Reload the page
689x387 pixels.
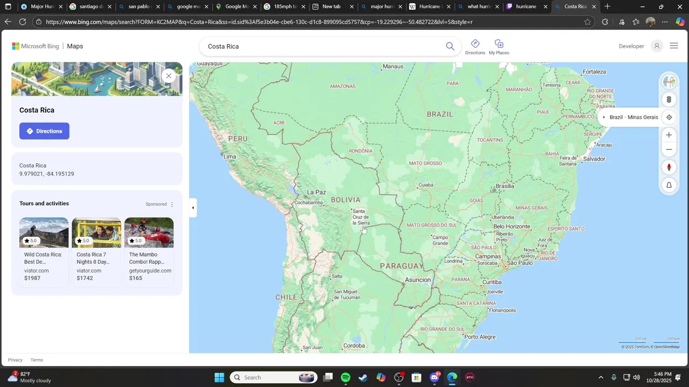(22, 22)
